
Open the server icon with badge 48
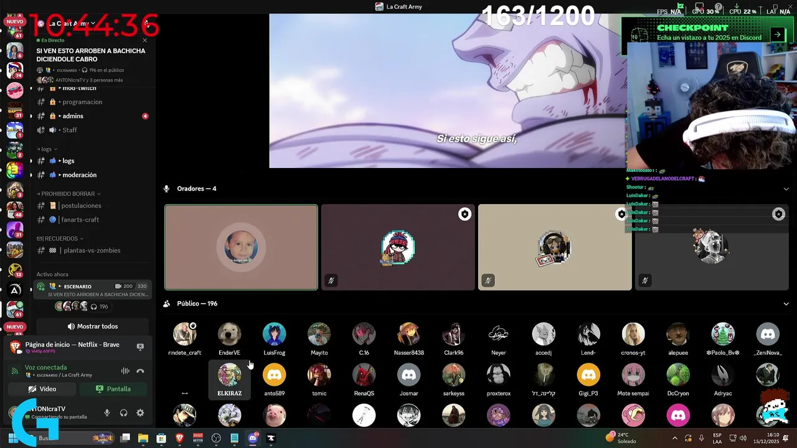point(14,209)
